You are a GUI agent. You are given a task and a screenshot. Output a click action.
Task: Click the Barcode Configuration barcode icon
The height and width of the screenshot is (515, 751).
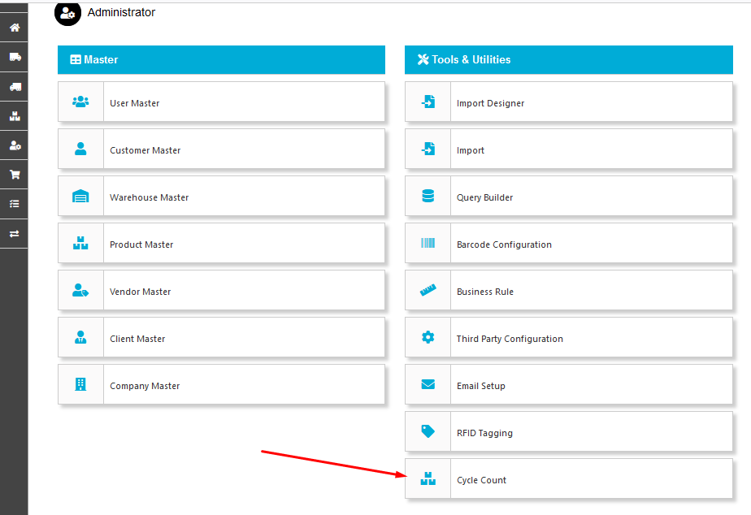(428, 244)
